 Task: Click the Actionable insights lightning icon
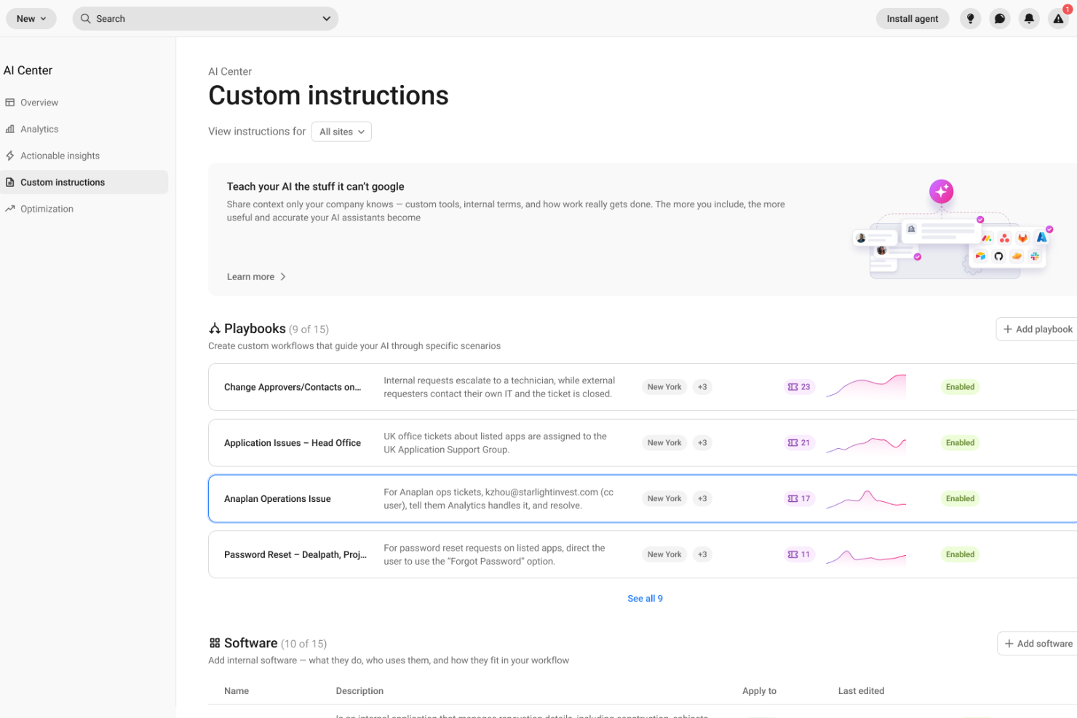10,155
